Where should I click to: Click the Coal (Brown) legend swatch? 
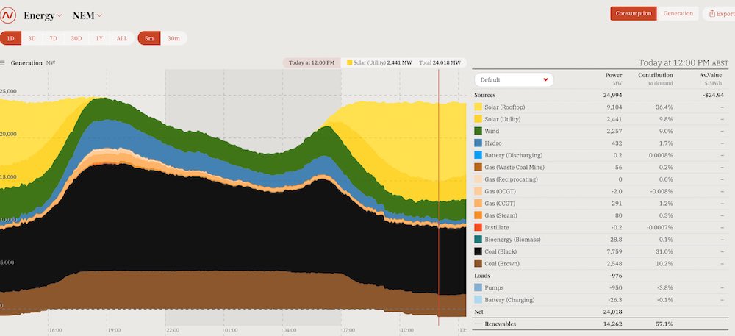[478, 263]
